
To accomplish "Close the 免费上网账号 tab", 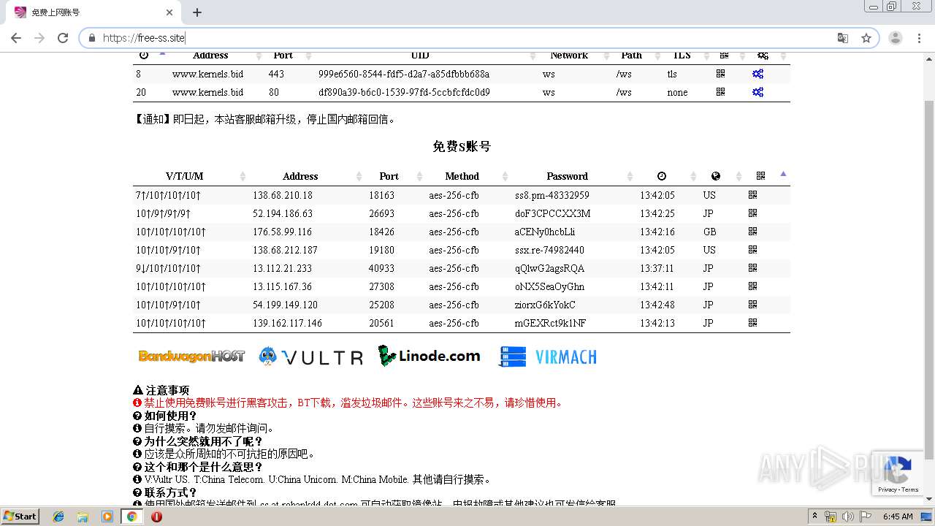I will (x=169, y=12).
